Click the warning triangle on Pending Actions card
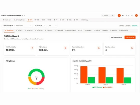The image size is (140, 105). coord(132,48)
